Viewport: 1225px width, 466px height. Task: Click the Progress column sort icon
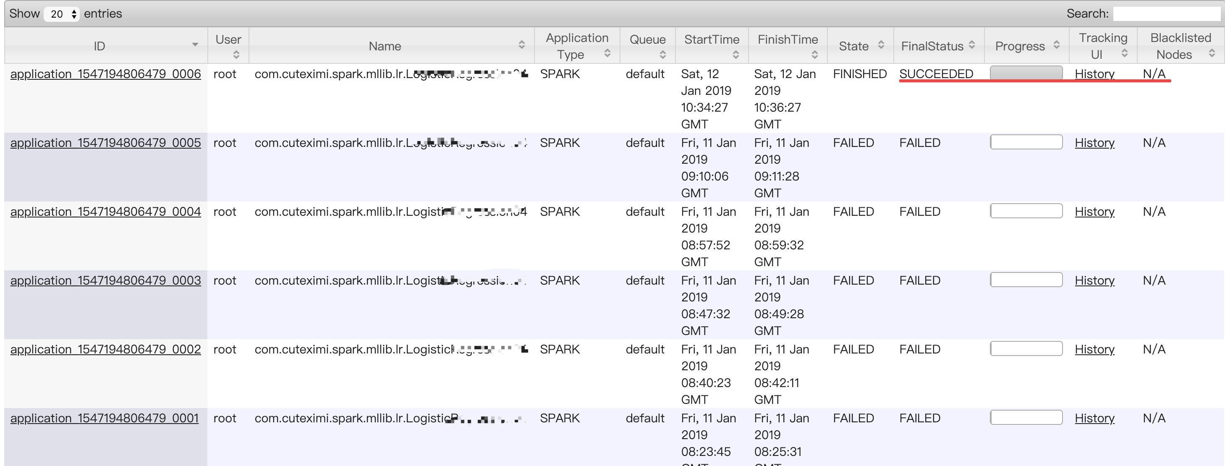click(1057, 45)
